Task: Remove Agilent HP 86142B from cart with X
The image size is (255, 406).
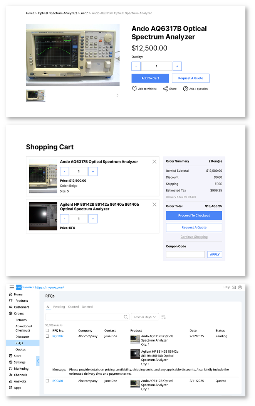Action: (x=154, y=205)
